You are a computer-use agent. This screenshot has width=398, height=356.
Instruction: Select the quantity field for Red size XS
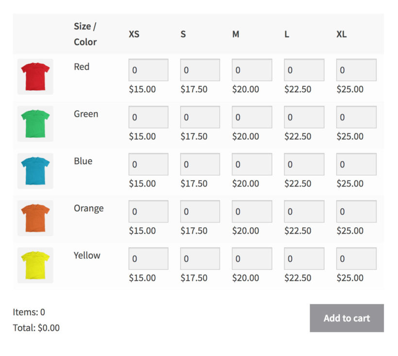tap(148, 70)
